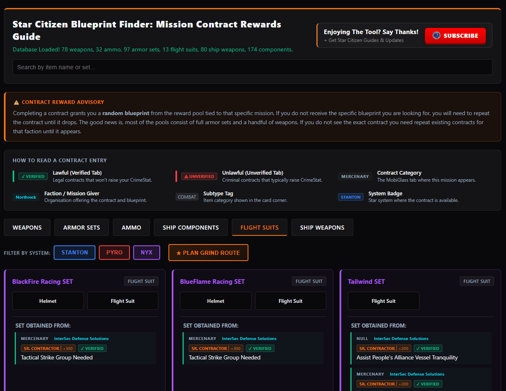Select the Flight Suit piece in BlueFlame Racing SET

pos(291,301)
